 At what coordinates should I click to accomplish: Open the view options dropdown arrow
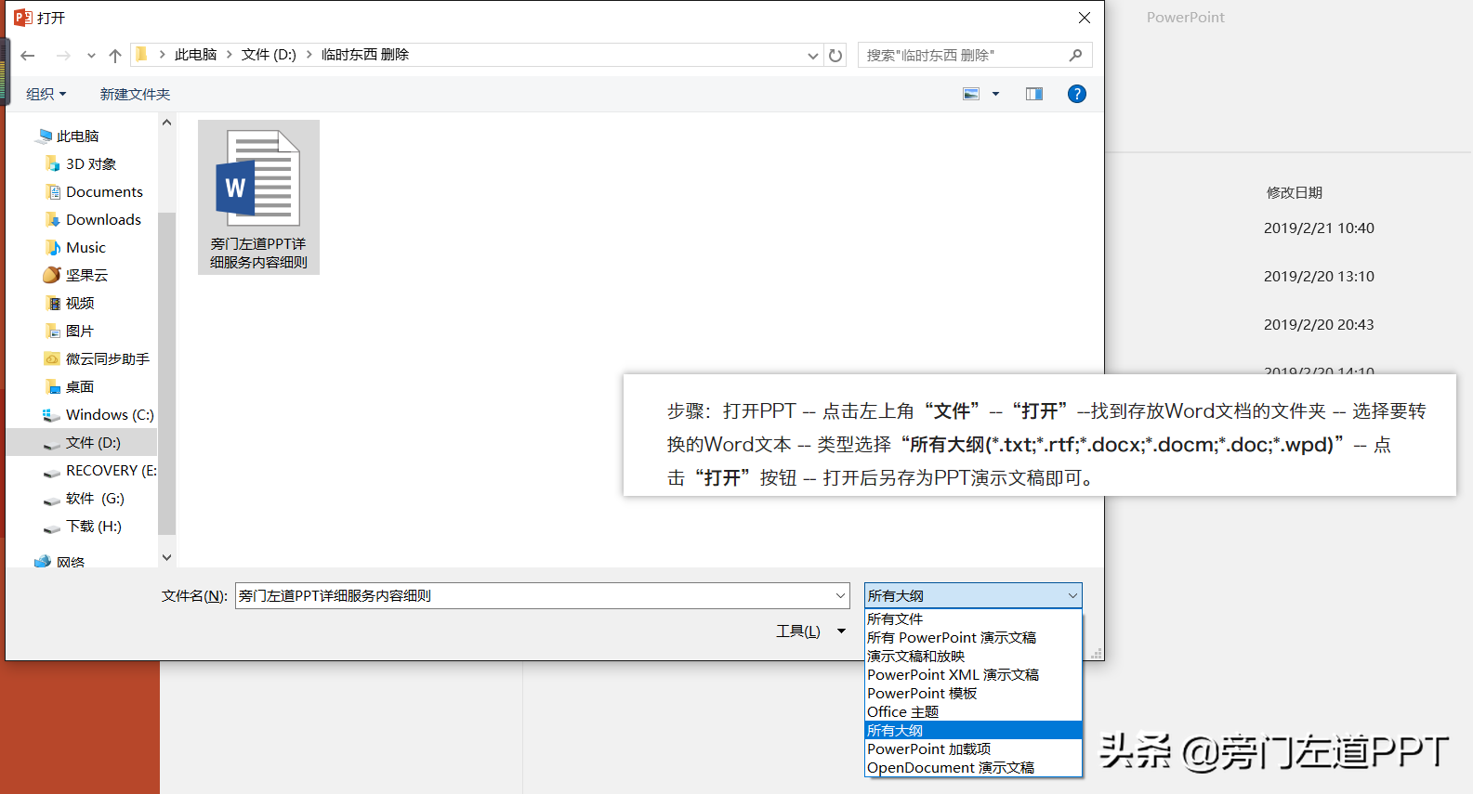[x=995, y=94]
